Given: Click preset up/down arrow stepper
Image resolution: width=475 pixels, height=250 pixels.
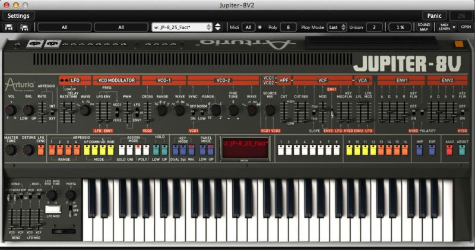Looking at the screenshot, I should 218,27.
